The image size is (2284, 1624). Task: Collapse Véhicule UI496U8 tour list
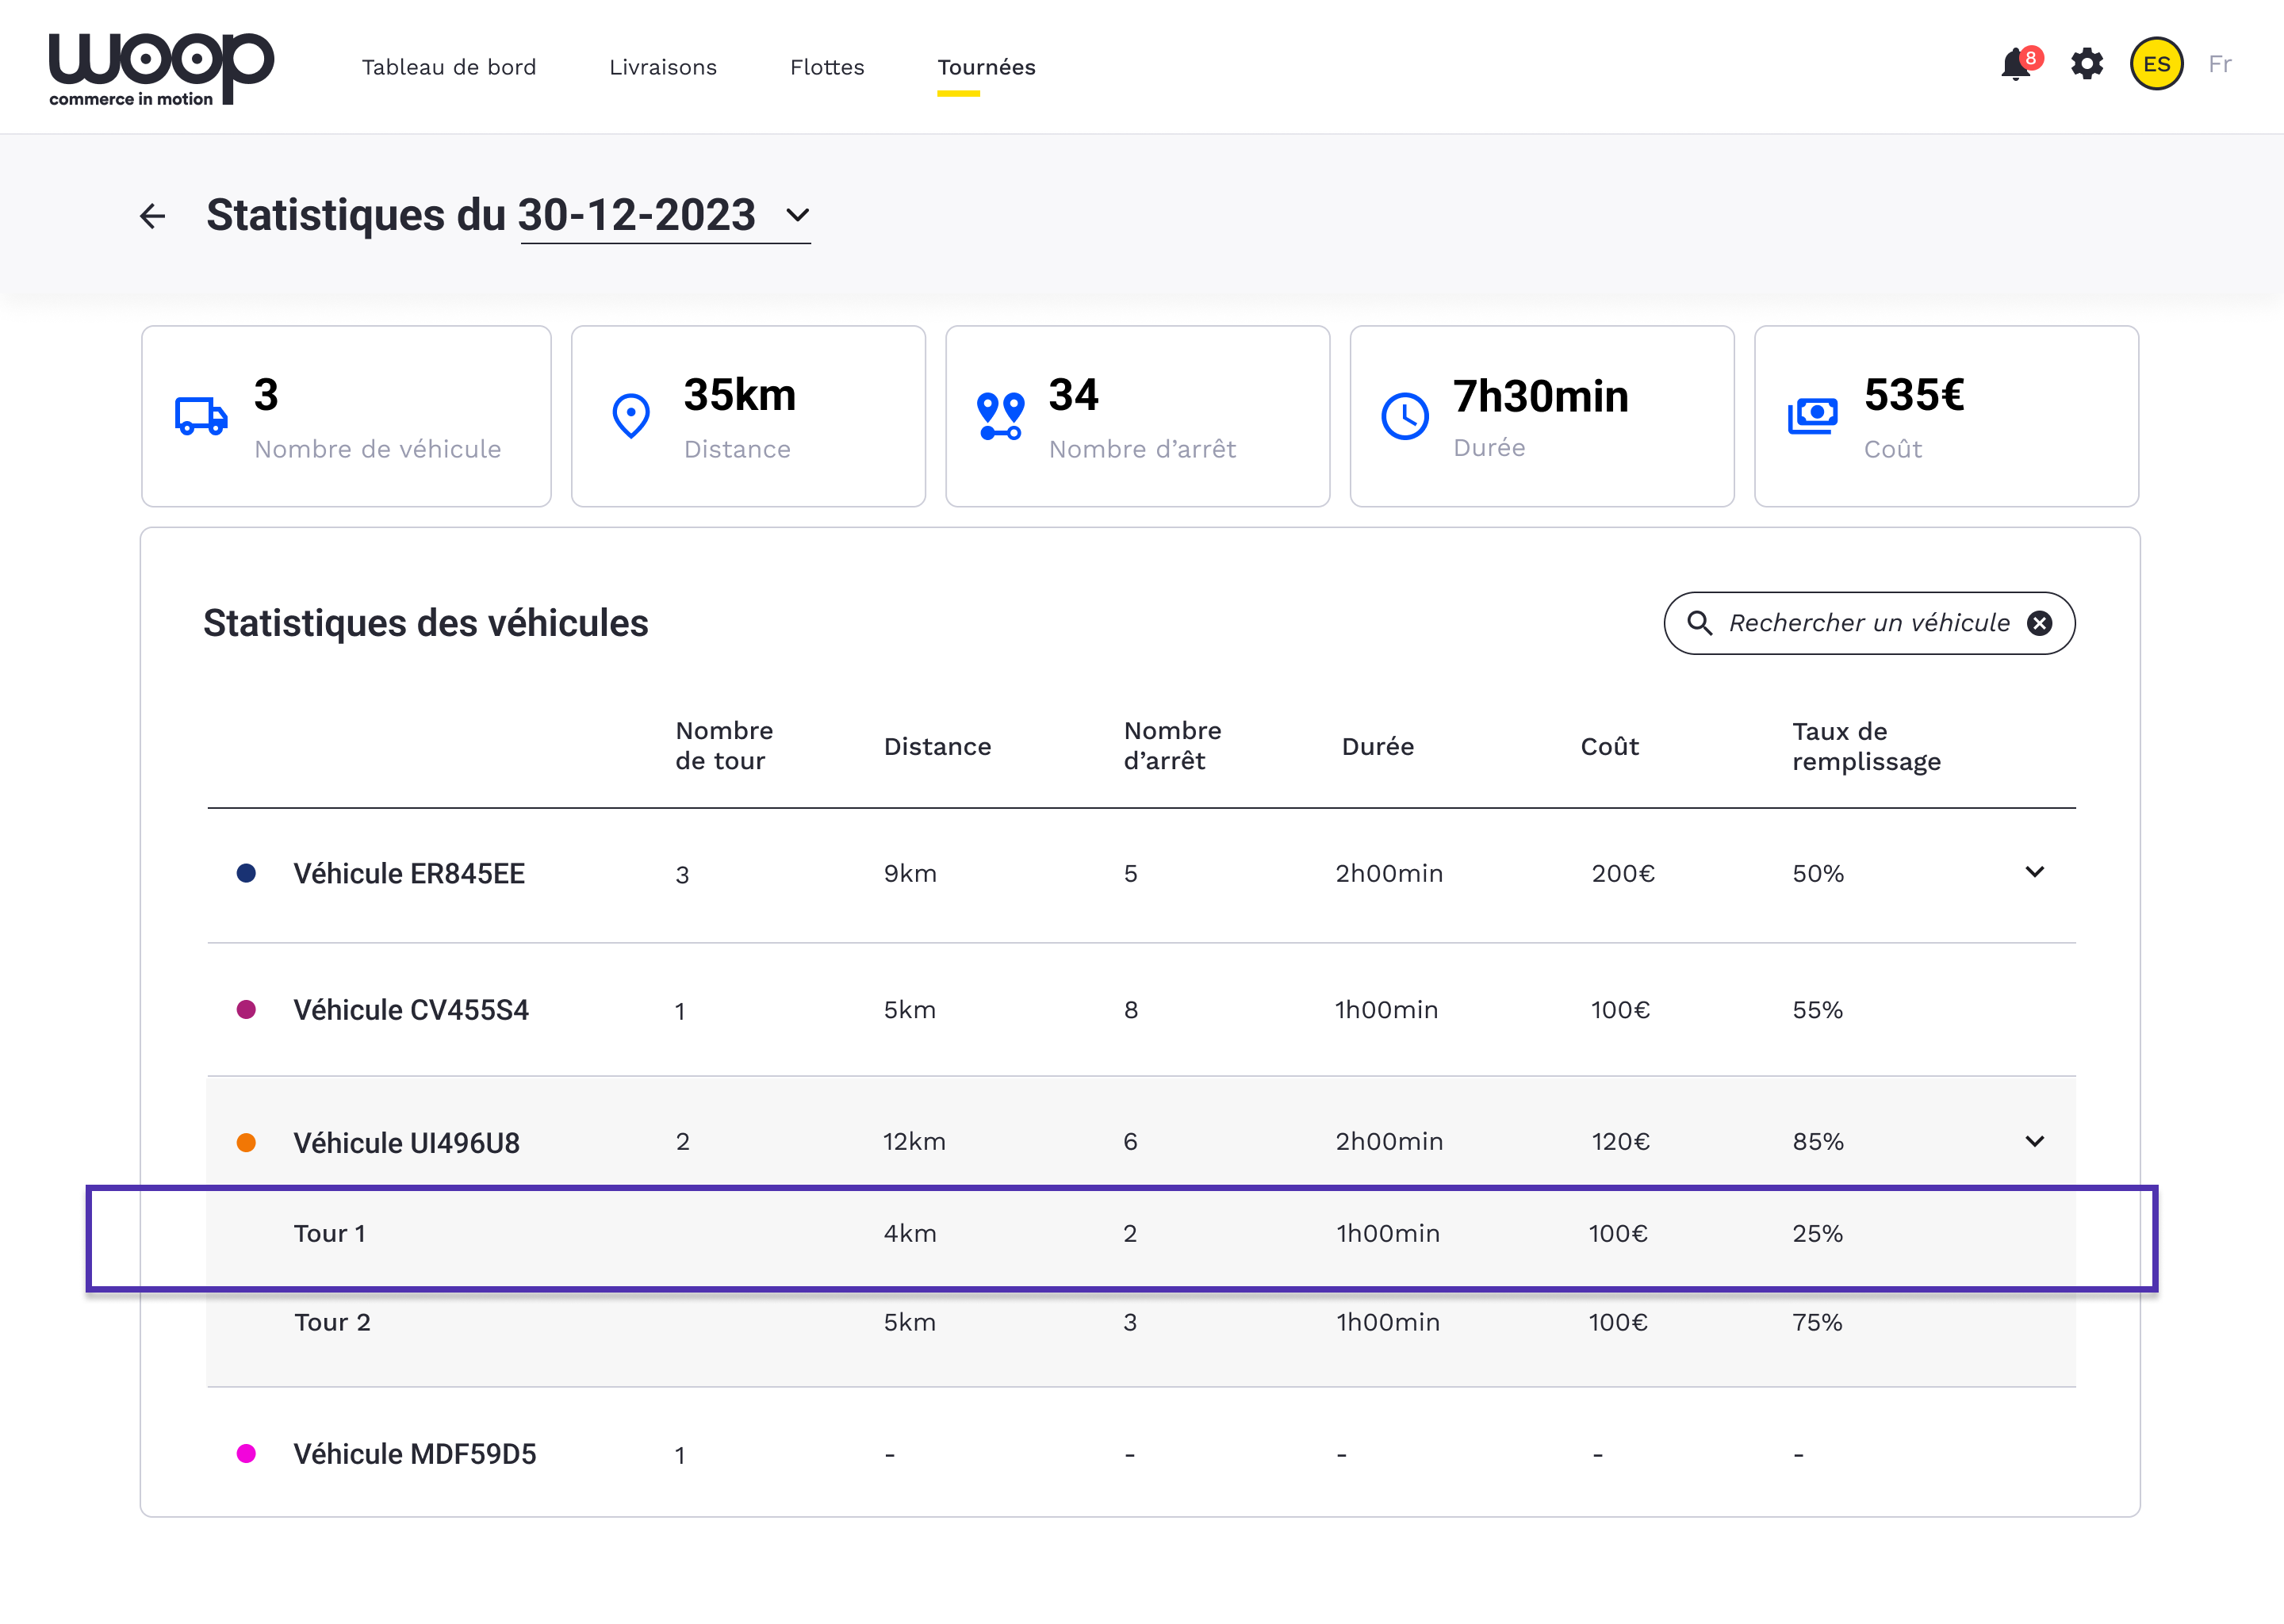pos(2034,1141)
